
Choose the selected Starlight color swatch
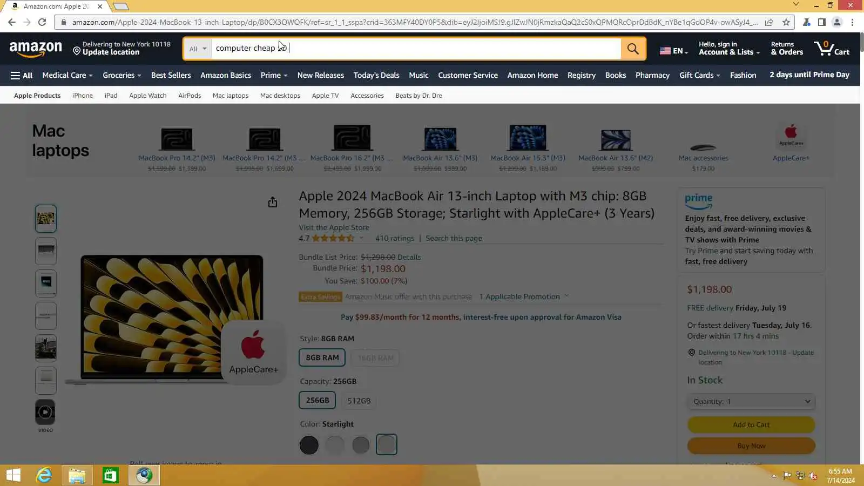click(x=387, y=444)
